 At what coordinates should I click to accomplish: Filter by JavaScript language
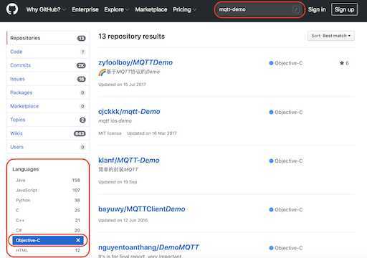(48, 190)
